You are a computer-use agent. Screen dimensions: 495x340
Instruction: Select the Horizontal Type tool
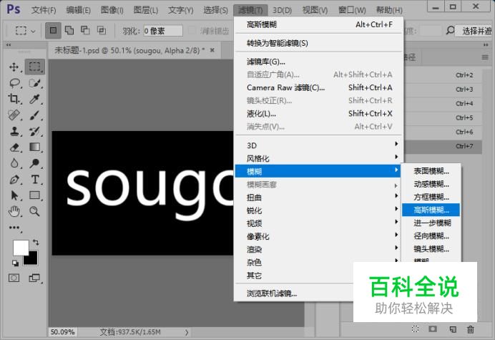point(35,180)
